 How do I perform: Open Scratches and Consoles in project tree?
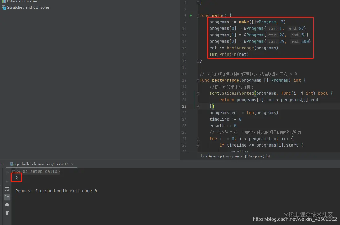(x=26, y=7)
